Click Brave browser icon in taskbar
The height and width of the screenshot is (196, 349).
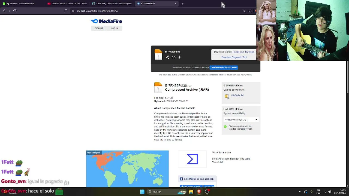(x=199, y=192)
